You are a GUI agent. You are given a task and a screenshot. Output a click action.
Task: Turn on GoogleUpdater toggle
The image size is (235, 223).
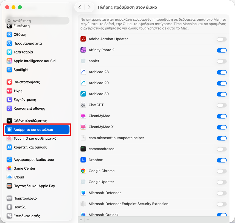222,182
